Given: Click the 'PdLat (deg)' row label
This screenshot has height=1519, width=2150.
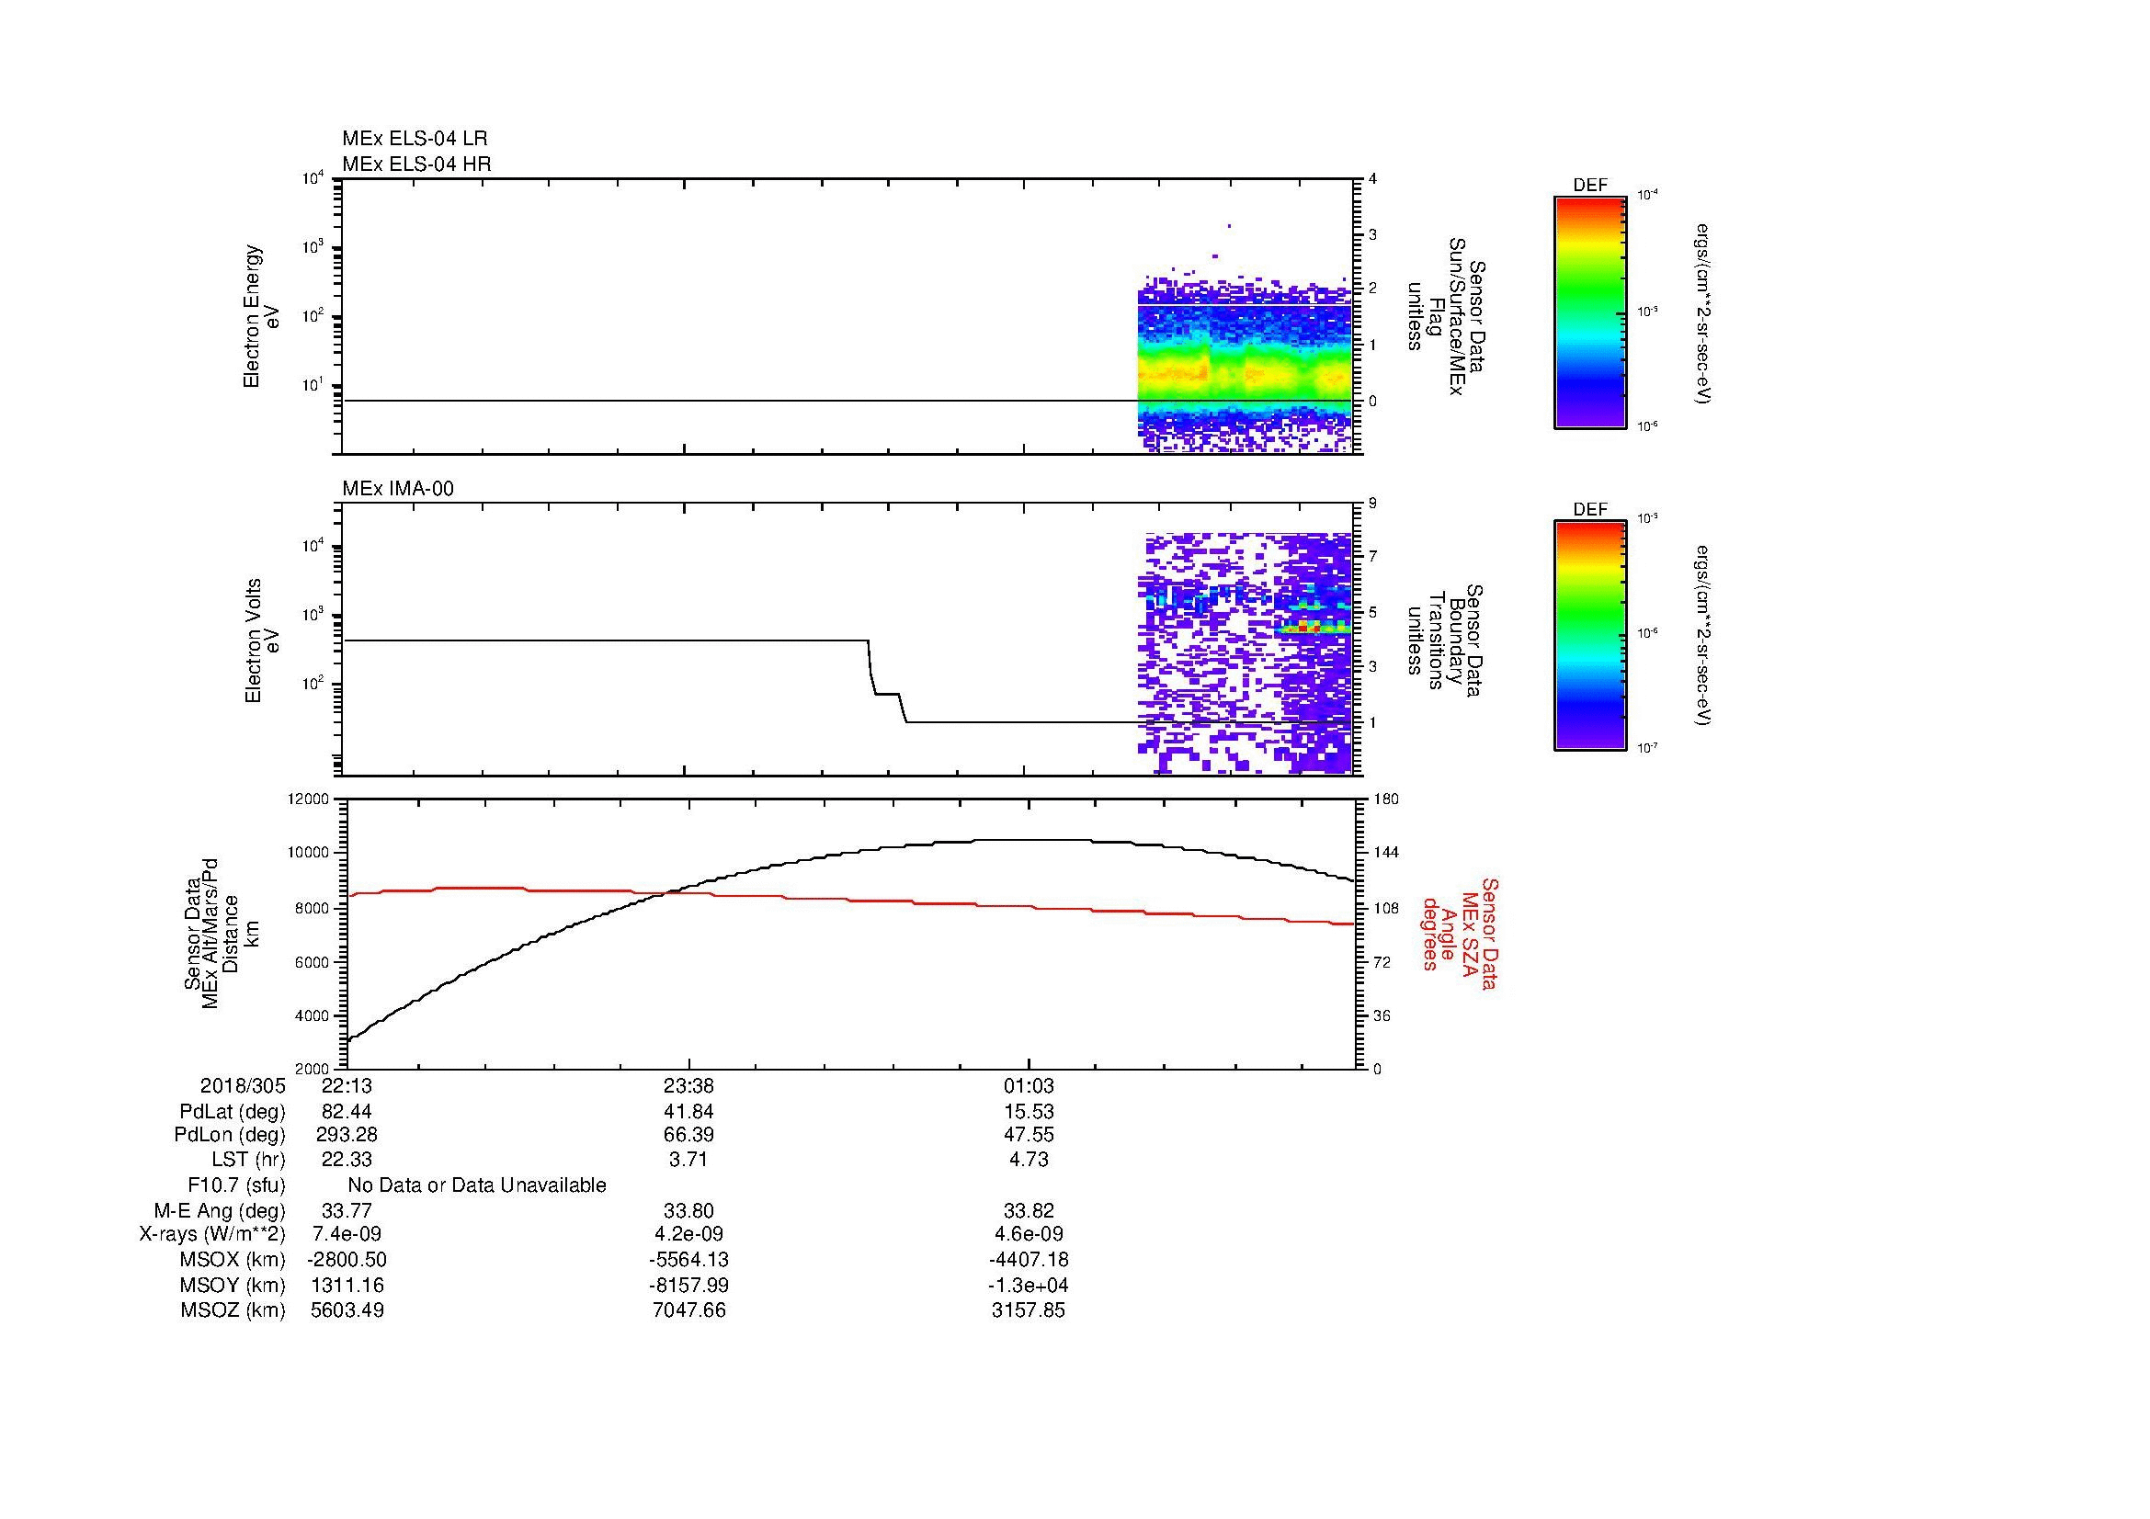Looking at the screenshot, I should 233,1112.
